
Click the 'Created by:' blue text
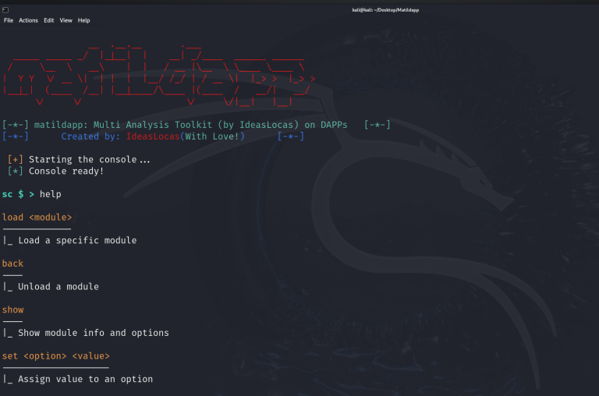pos(90,136)
